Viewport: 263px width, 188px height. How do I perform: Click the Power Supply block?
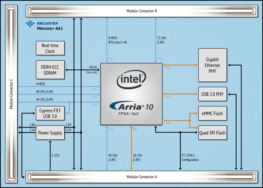point(50,133)
